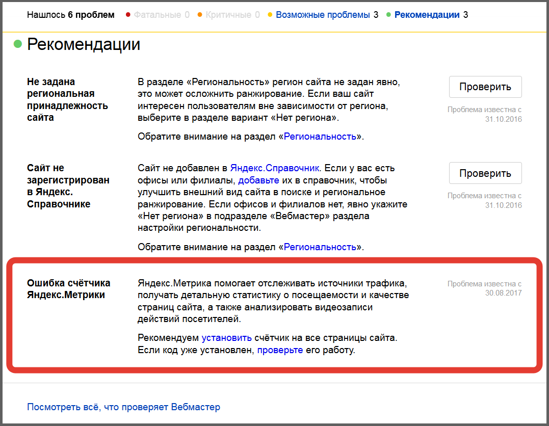Open Посмотреть всё, что проверяет Вебмастер
The image size is (549, 426).
[123, 407]
